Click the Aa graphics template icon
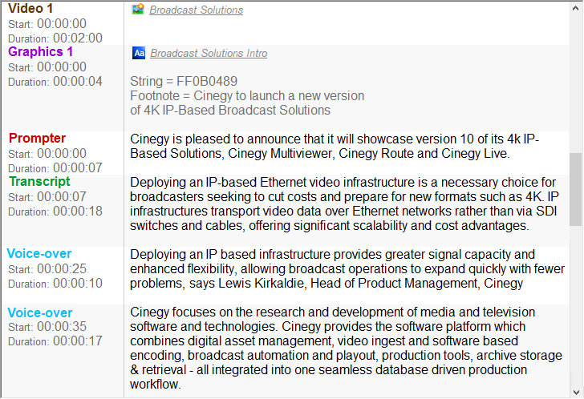 point(139,53)
